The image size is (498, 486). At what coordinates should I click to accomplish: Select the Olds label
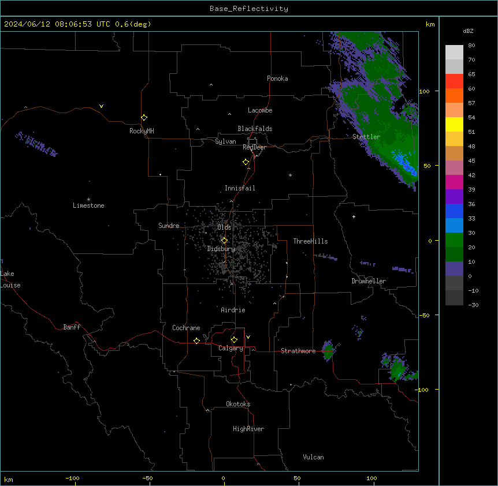click(224, 227)
